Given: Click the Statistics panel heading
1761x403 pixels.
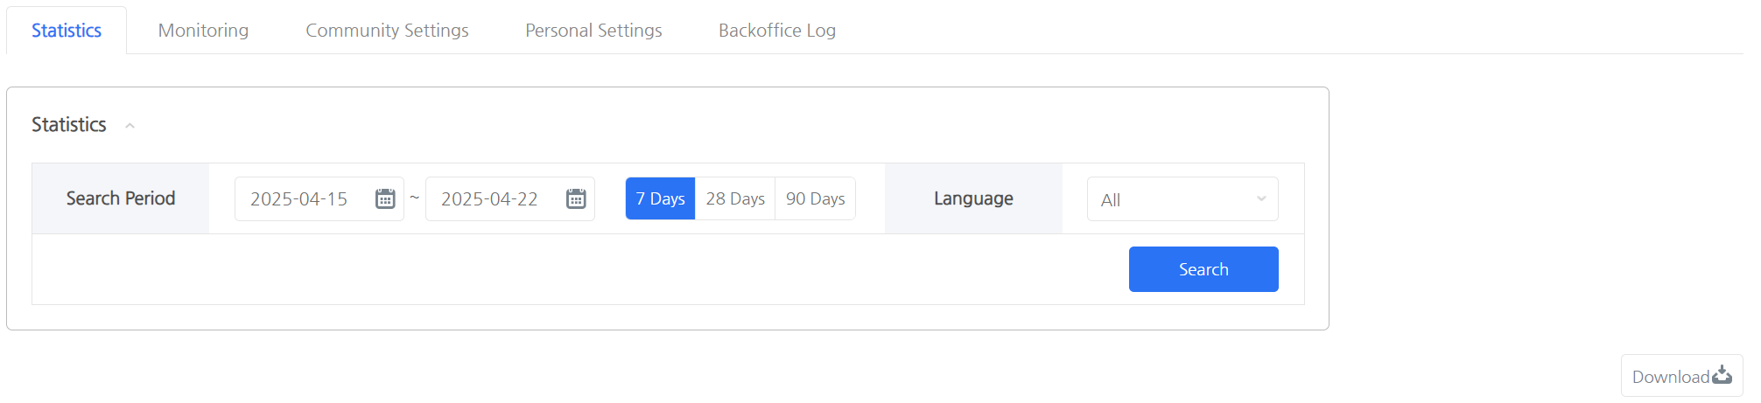Looking at the screenshot, I should coord(69,125).
